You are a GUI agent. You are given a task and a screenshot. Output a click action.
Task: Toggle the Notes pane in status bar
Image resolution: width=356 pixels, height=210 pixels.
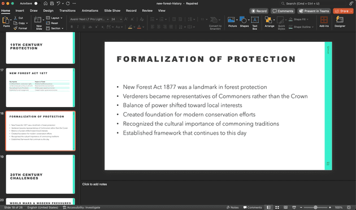click(232, 207)
